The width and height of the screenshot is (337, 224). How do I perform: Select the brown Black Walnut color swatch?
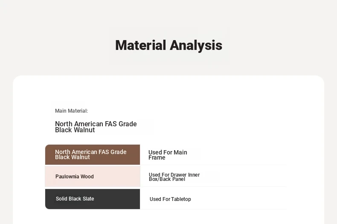[x=93, y=154]
